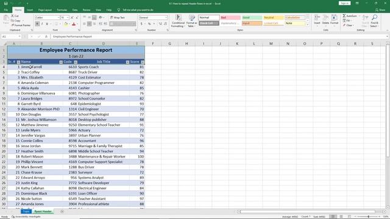
Task: Click Accessibility: Investigate in the status bar
Action: coord(26,217)
